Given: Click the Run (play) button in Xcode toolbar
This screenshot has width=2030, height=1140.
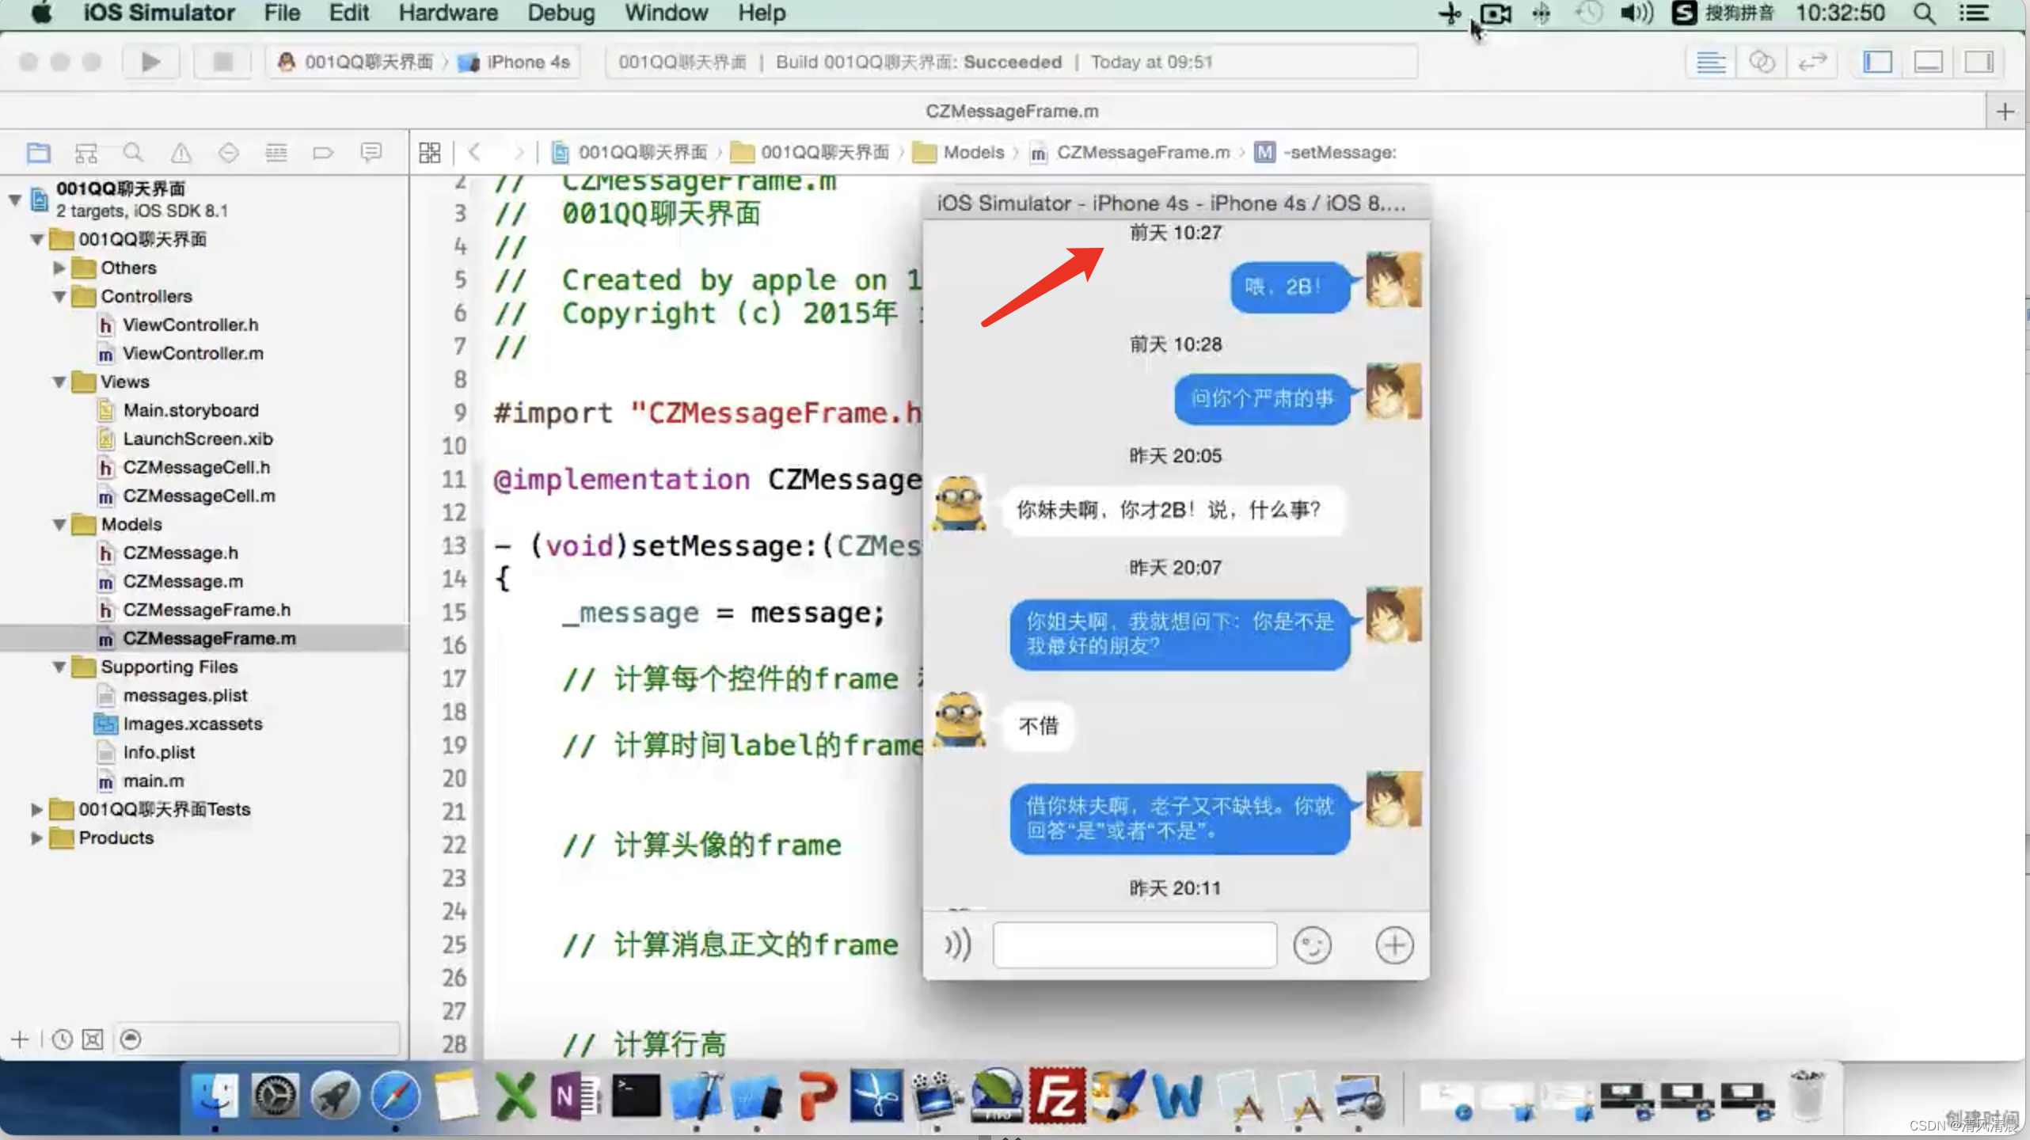Looking at the screenshot, I should (150, 62).
